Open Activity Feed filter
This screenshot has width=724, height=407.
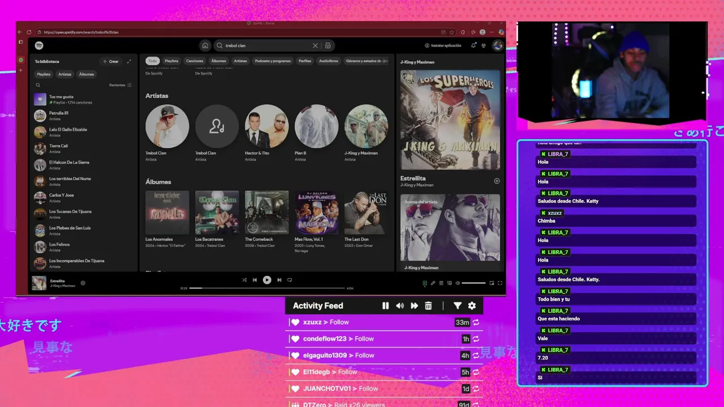pyautogui.click(x=458, y=306)
